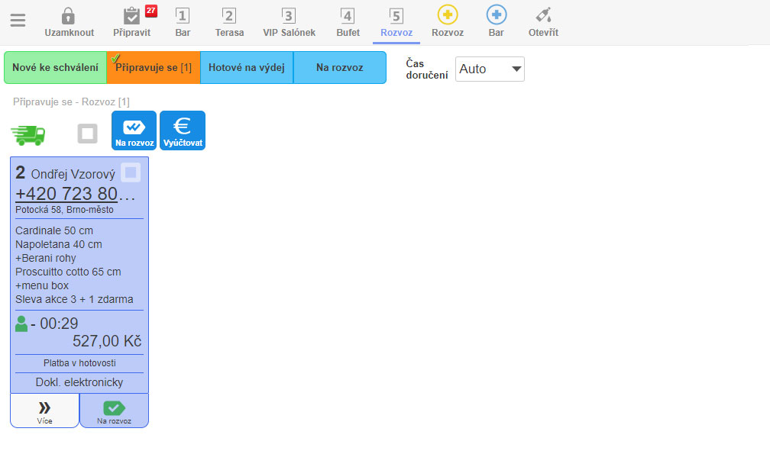Viewport: 770px width, 467px height.
Task: Expand order options with Více
Action: pos(44,411)
